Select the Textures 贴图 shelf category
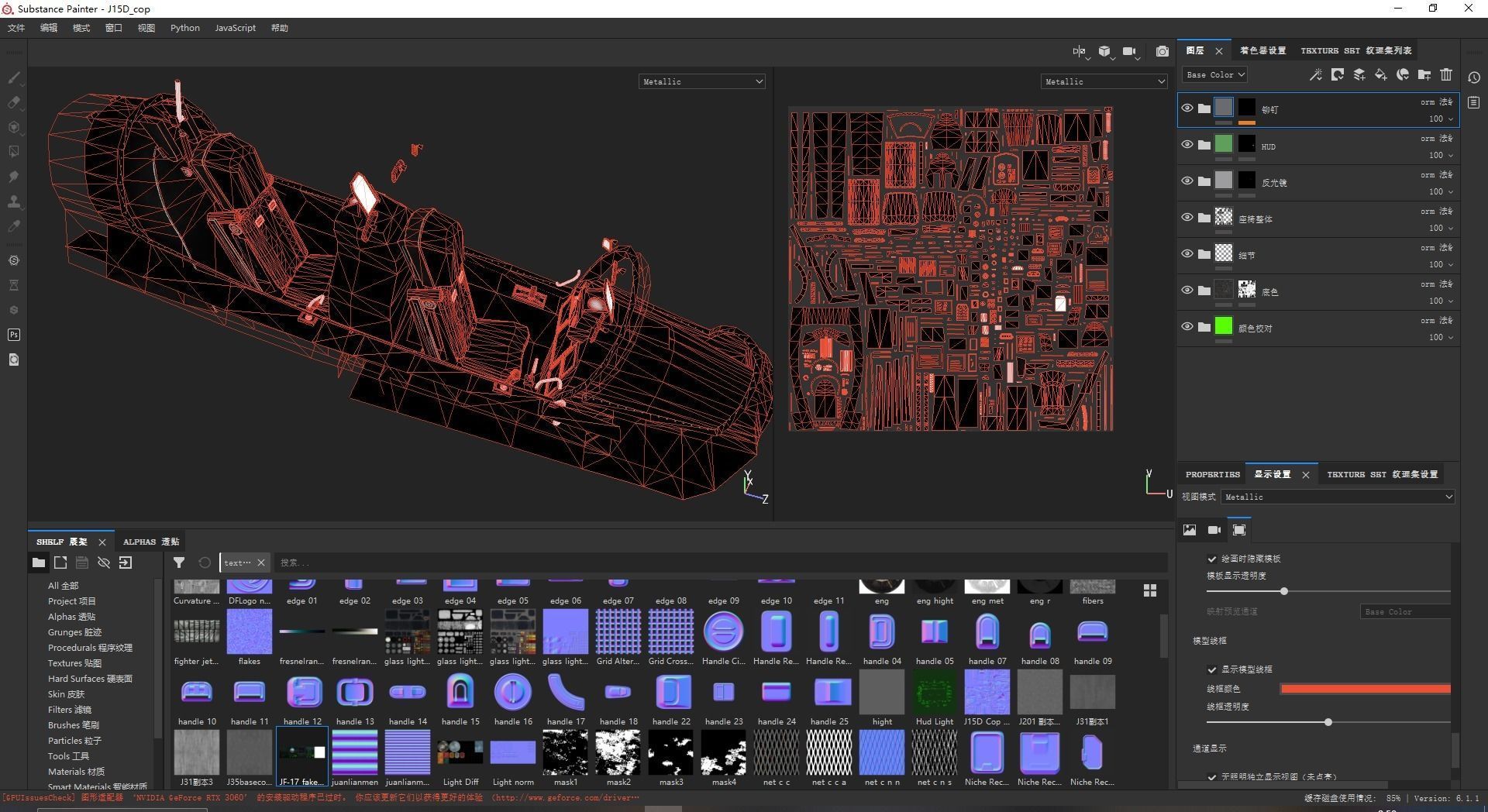1488x812 pixels. tap(74, 663)
